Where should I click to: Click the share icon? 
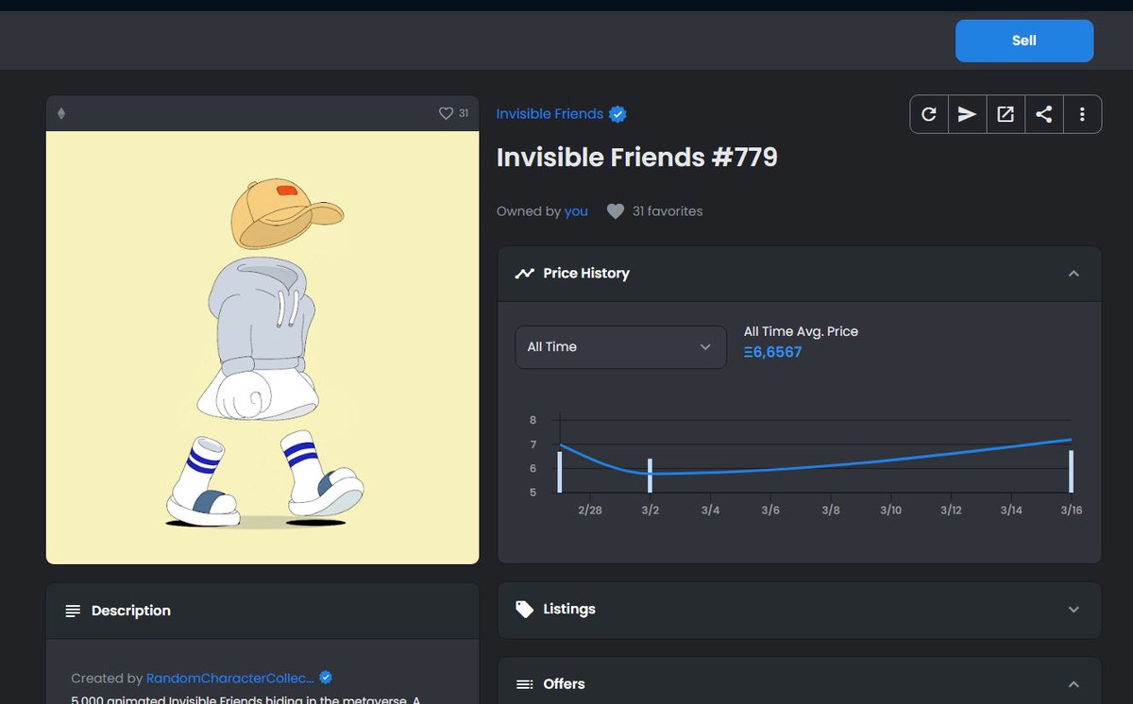[1043, 114]
